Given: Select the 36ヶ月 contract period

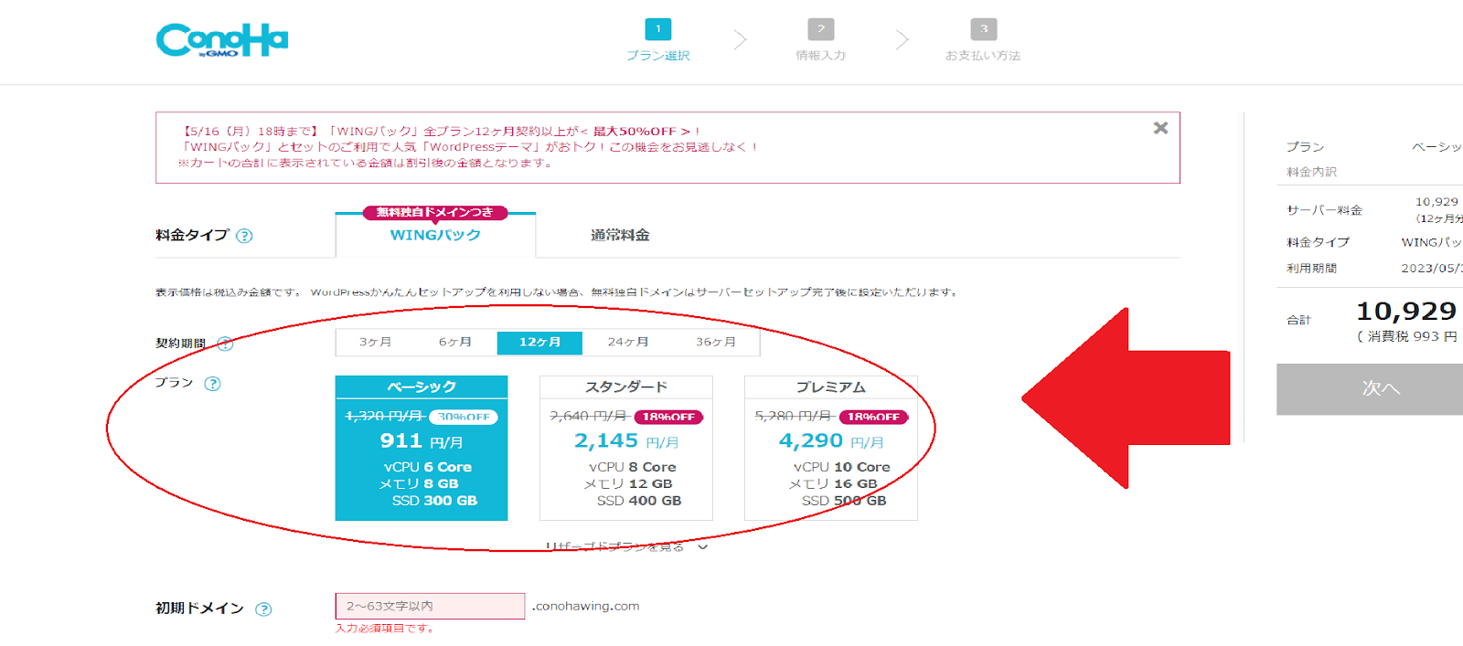Looking at the screenshot, I should 716,342.
